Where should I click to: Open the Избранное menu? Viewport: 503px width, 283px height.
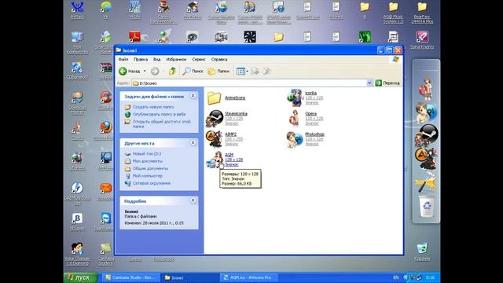(x=176, y=60)
